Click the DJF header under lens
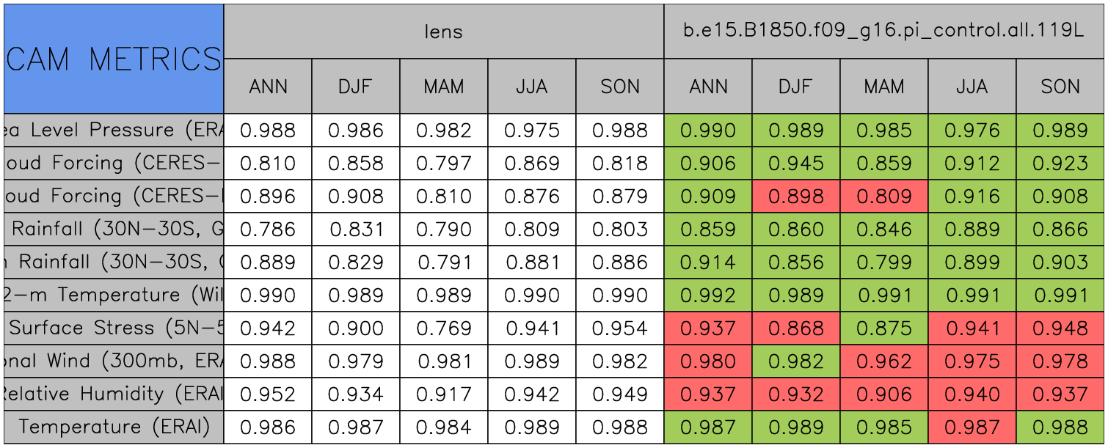The image size is (1108, 448). (x=355, y=87)
